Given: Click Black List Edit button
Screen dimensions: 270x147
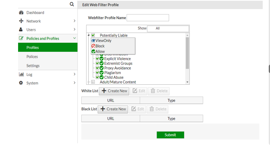Looking at the screenshot, I should pos(137,109).
